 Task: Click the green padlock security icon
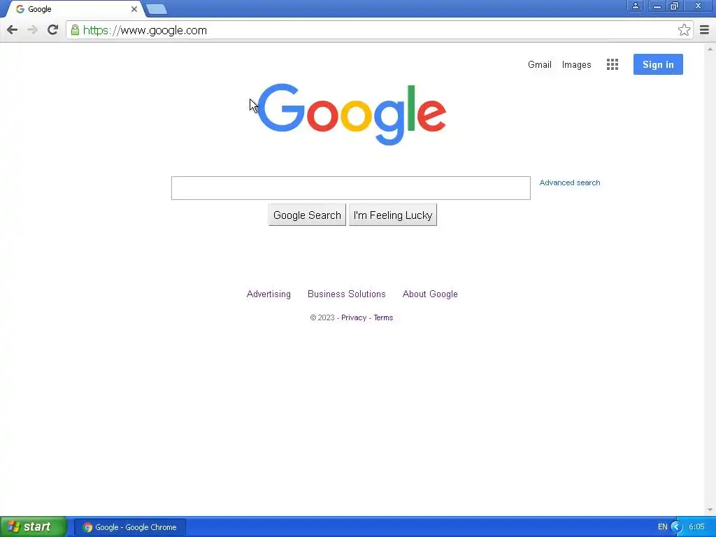[75, 30]
